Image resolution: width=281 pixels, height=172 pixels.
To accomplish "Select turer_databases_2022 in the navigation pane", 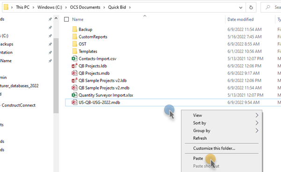I will pos(19,86).
